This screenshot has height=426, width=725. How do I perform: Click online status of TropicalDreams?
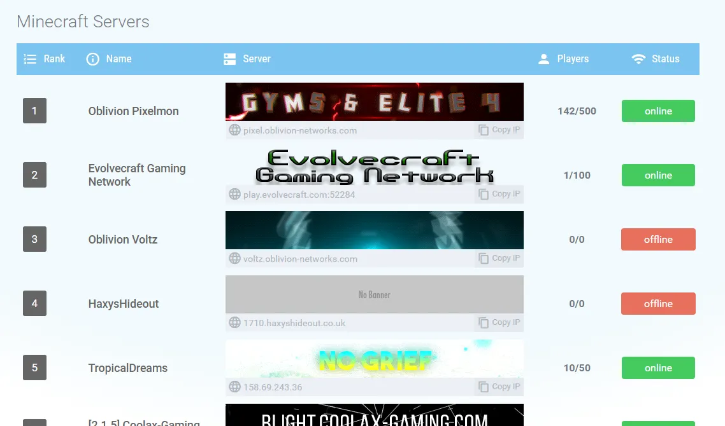[x=658, y=368]
